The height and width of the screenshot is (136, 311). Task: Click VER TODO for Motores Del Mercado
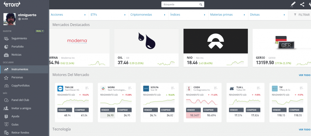click(x=304, y=75)
